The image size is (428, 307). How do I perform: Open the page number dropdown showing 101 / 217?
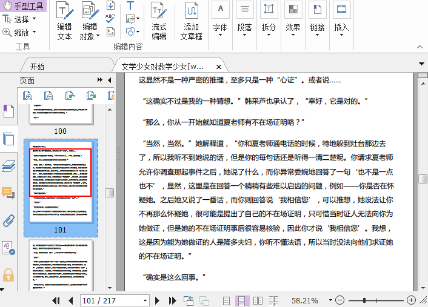145,300
